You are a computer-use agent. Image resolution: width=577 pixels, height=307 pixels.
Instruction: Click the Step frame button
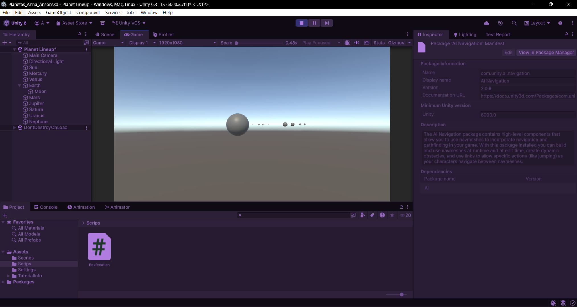coord(327,23)
